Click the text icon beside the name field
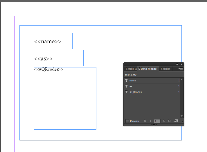This screenshot has height=152, width=207. coord(126,81)
